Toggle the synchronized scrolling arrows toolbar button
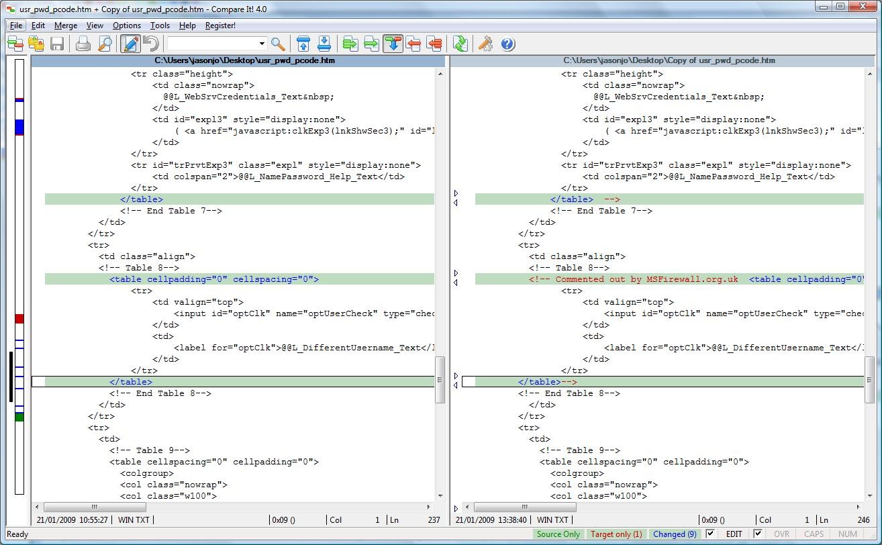Image resolution: width=882 pixels, height=545 pixels. [393, 44]
